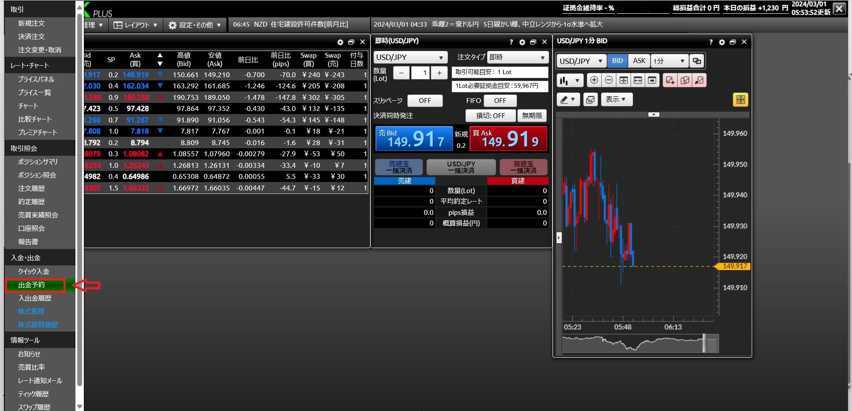Click the chart link sync icon
This screenshot has height=411, width=852.
pos(697,61)
